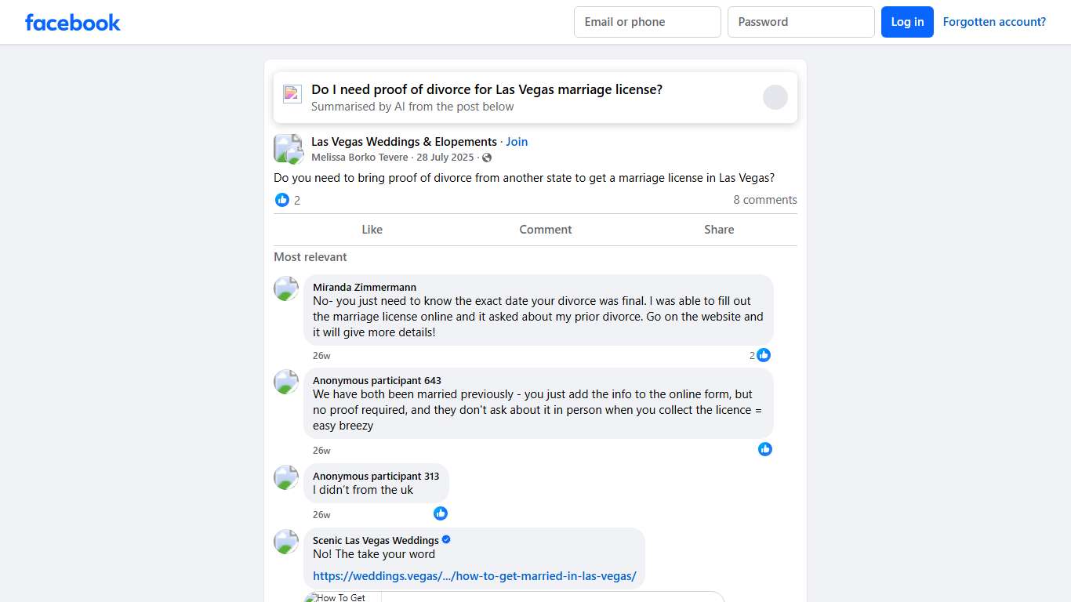Open the weddings.vegas how-to-get-married link
Viewport: 1071px width, 602px height.
(x=474, y=576)
